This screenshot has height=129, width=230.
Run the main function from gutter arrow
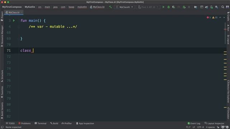[x=14, y=21]
